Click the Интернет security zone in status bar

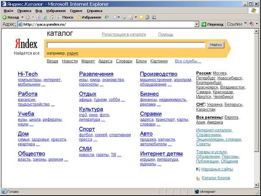click(205, 192)
